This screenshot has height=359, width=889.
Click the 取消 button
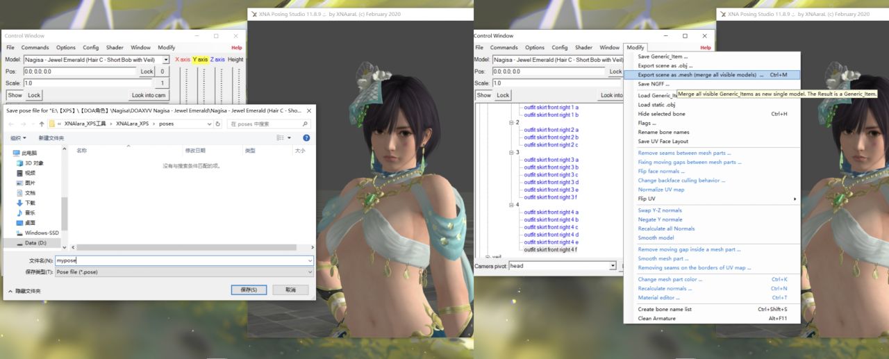(290, 290)
